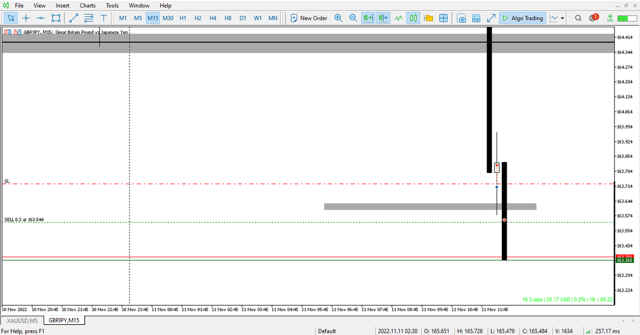Select the M15 timeframe
Image resolution: width=640 pixels, height=335 pixels.
153,18
